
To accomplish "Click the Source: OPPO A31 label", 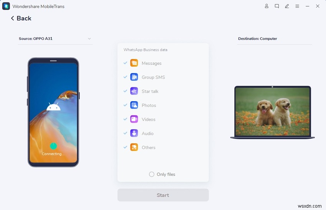I will coord(36,39).
